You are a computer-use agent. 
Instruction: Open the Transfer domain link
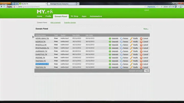[70, 23]
